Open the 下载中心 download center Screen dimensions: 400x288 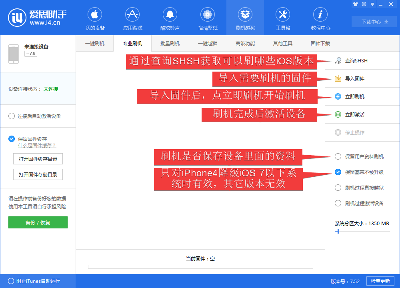[x=375, y=22]
